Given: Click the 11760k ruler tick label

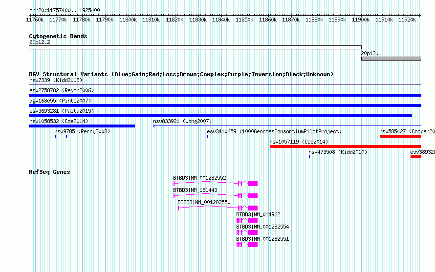Looking at the screenshot, I should tap(35, 20).
